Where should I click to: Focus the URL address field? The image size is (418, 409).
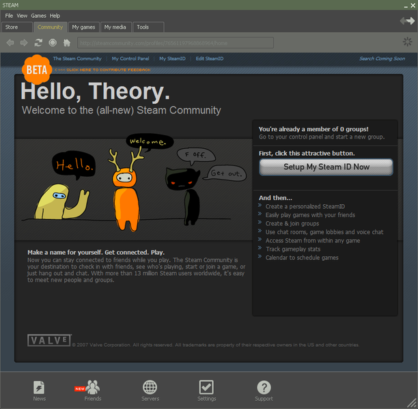[176, 43]
